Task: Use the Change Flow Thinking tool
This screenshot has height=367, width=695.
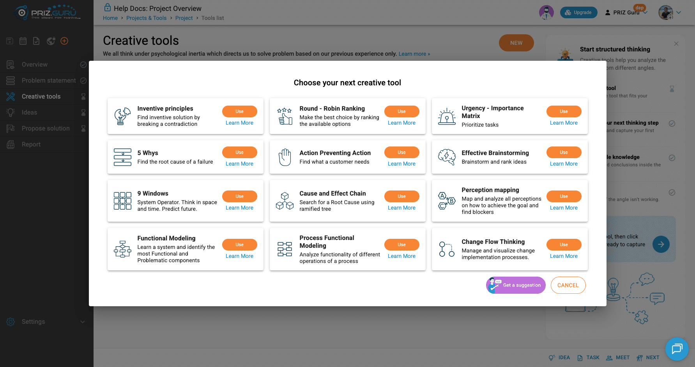Action: pyautogui.click(x=564, y=245)
